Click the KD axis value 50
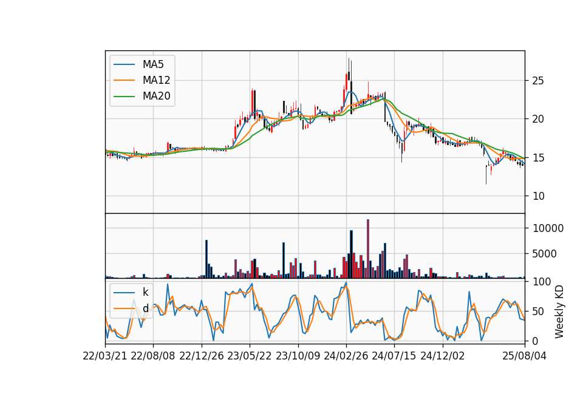 [539, 311]
